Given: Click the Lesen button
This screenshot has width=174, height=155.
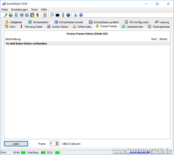Looking at the screenshot, I should (16, 144).
